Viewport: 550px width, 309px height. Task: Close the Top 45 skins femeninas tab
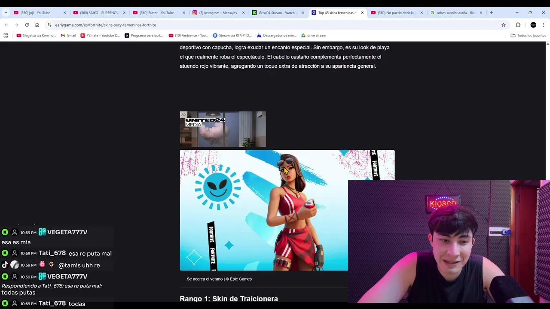coord(362,12)
